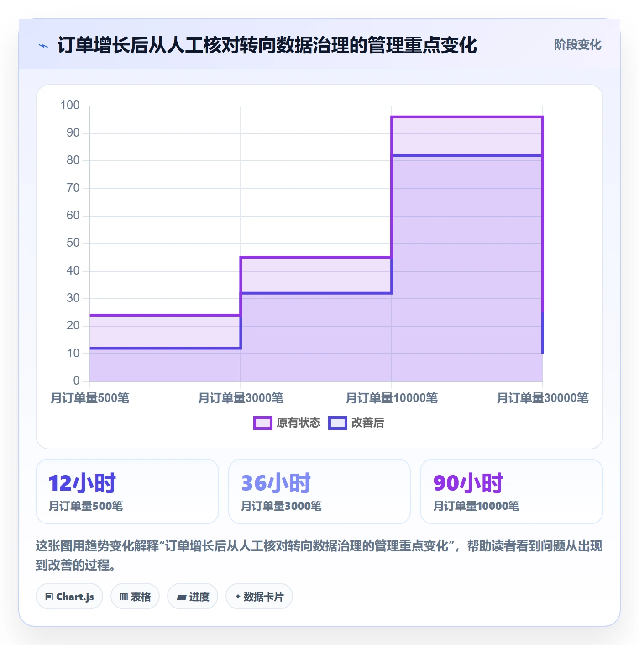Click the 月订单量3000笔 axis label

click(241, 398)
